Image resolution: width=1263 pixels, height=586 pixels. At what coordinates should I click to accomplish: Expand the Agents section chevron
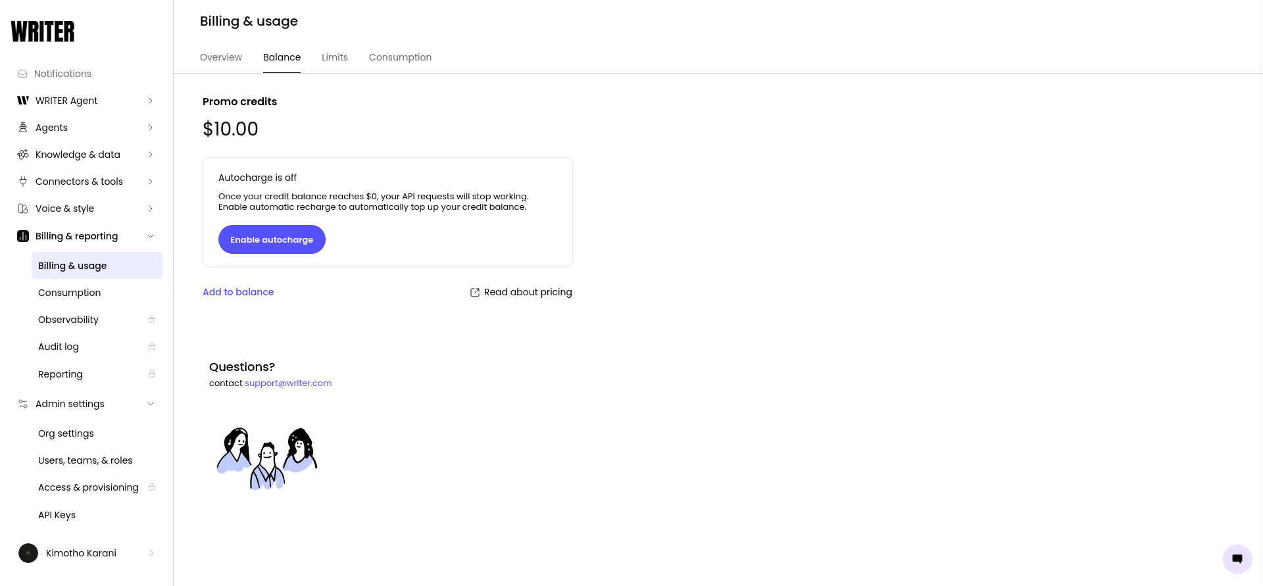(151, 128)
